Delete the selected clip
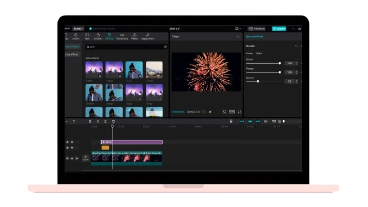This screenshot has height=207, width=368. (x=113, y=121)
